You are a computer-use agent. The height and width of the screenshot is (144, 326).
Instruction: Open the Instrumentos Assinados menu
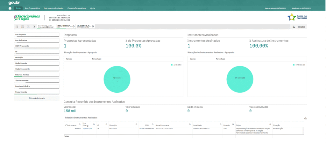[x=53, y=8]
